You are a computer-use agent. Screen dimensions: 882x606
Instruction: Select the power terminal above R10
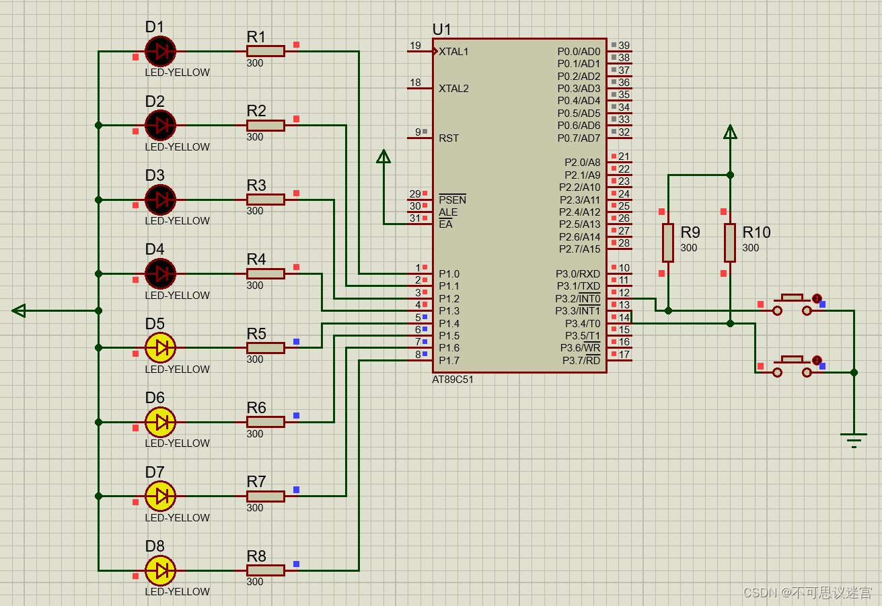click(x=730, y=132)
